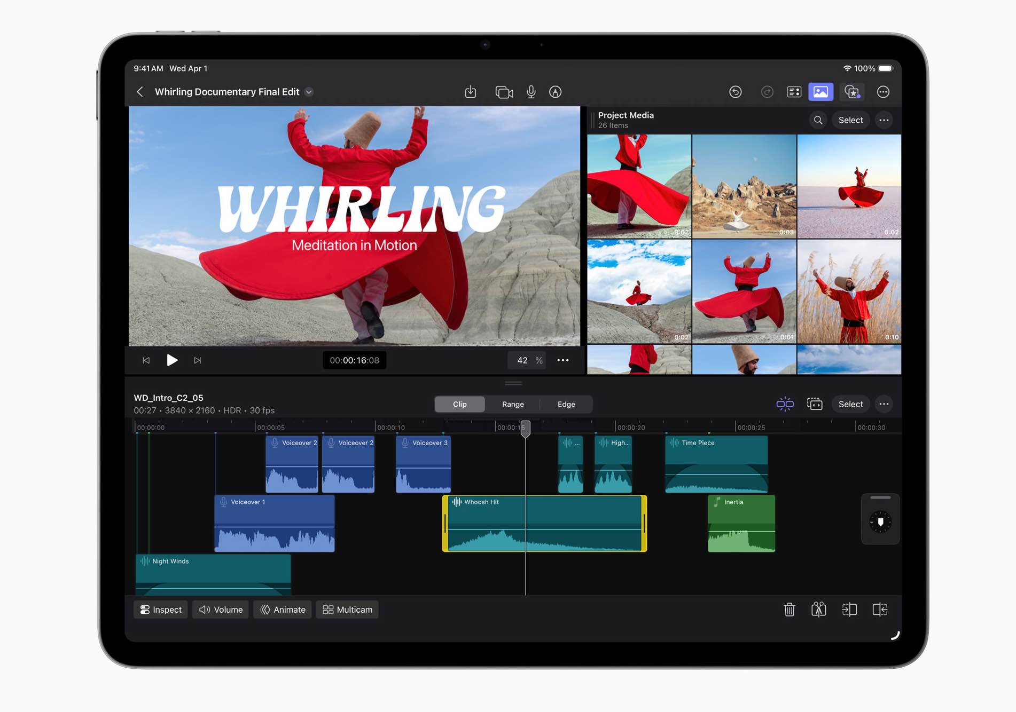
Task: Split the clip at playhead icon
Action: point(818,610)
